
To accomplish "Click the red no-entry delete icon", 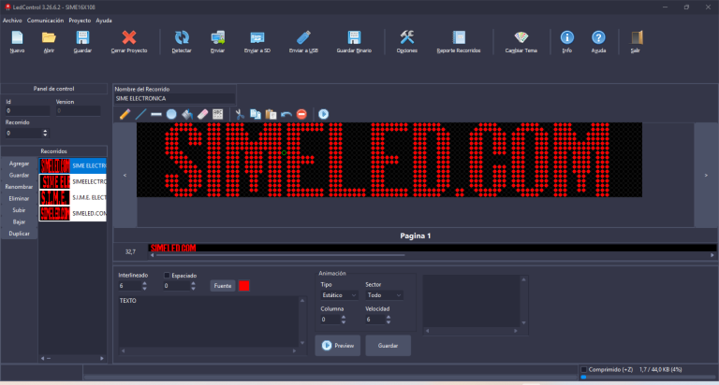I will point(301,114).
